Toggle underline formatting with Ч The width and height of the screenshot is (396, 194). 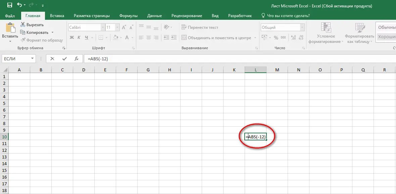tap(87, 37)
